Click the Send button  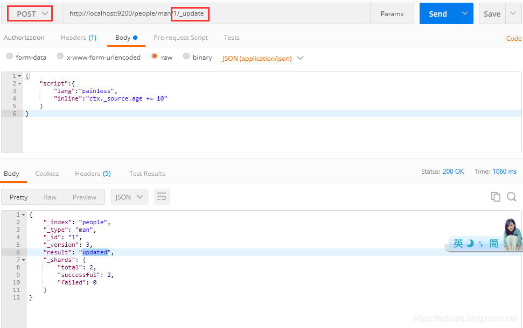tap(437, 13)
